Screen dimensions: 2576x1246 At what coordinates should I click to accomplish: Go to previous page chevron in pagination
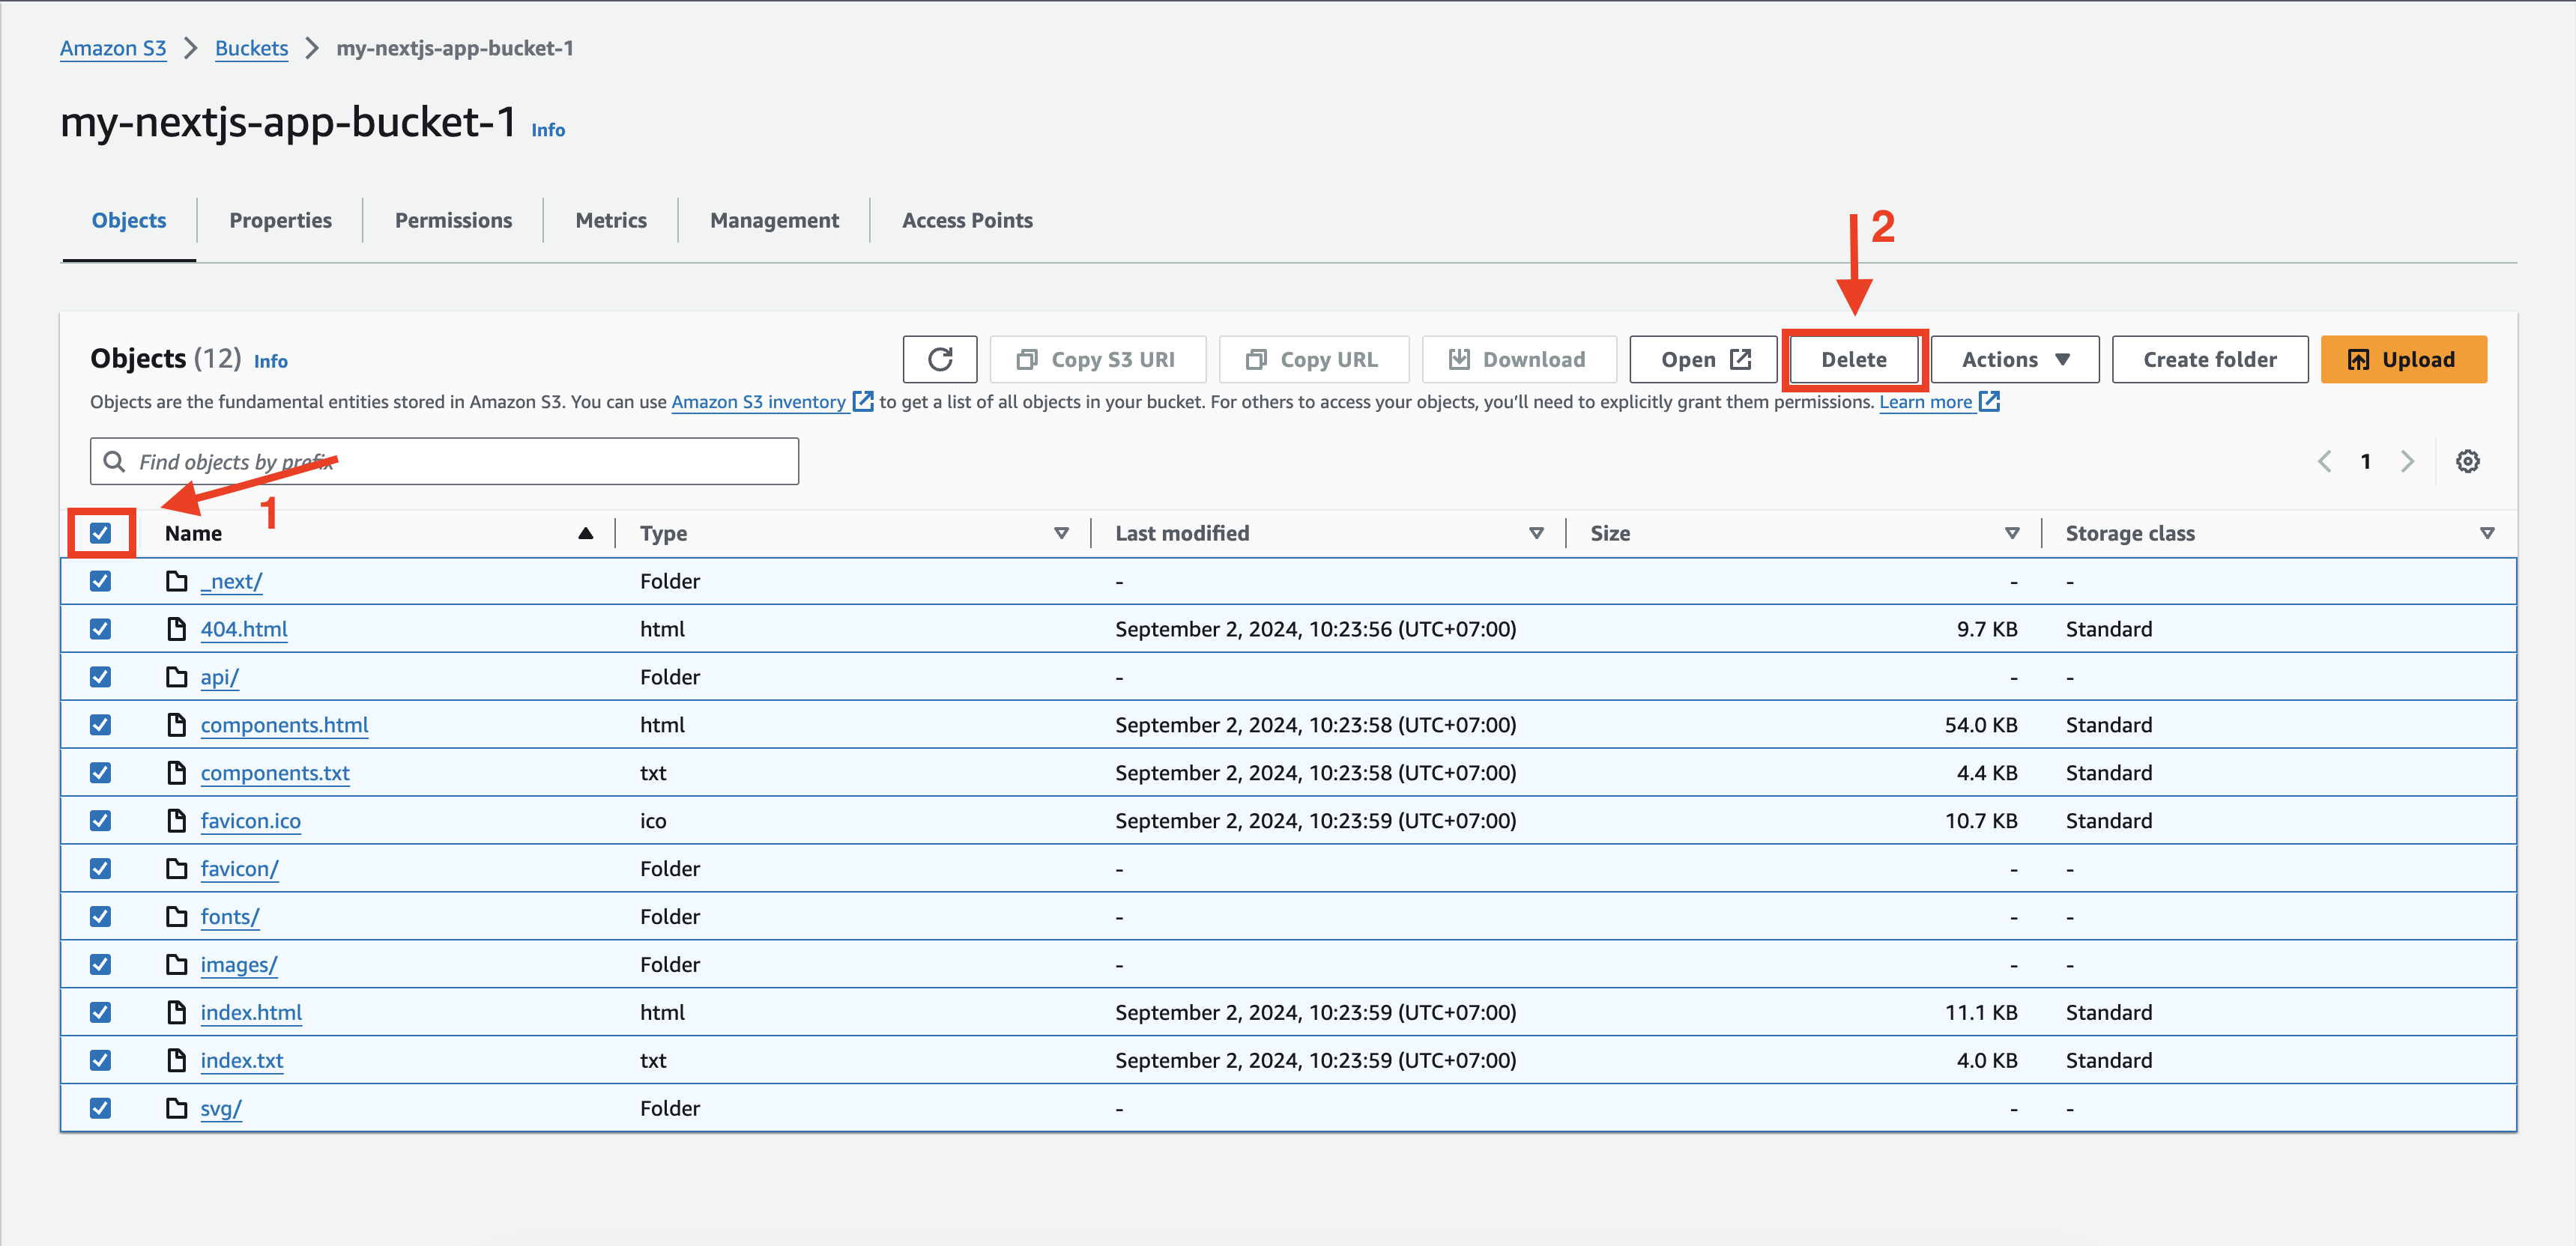pos(2325,461)
